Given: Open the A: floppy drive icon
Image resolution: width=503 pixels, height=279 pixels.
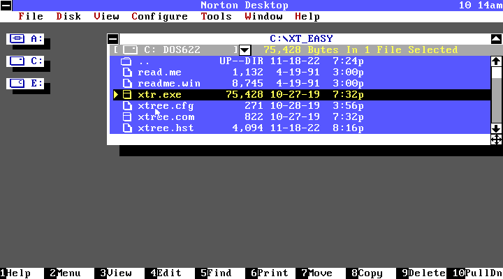Looking at the screenshot, I should [25, 39].
